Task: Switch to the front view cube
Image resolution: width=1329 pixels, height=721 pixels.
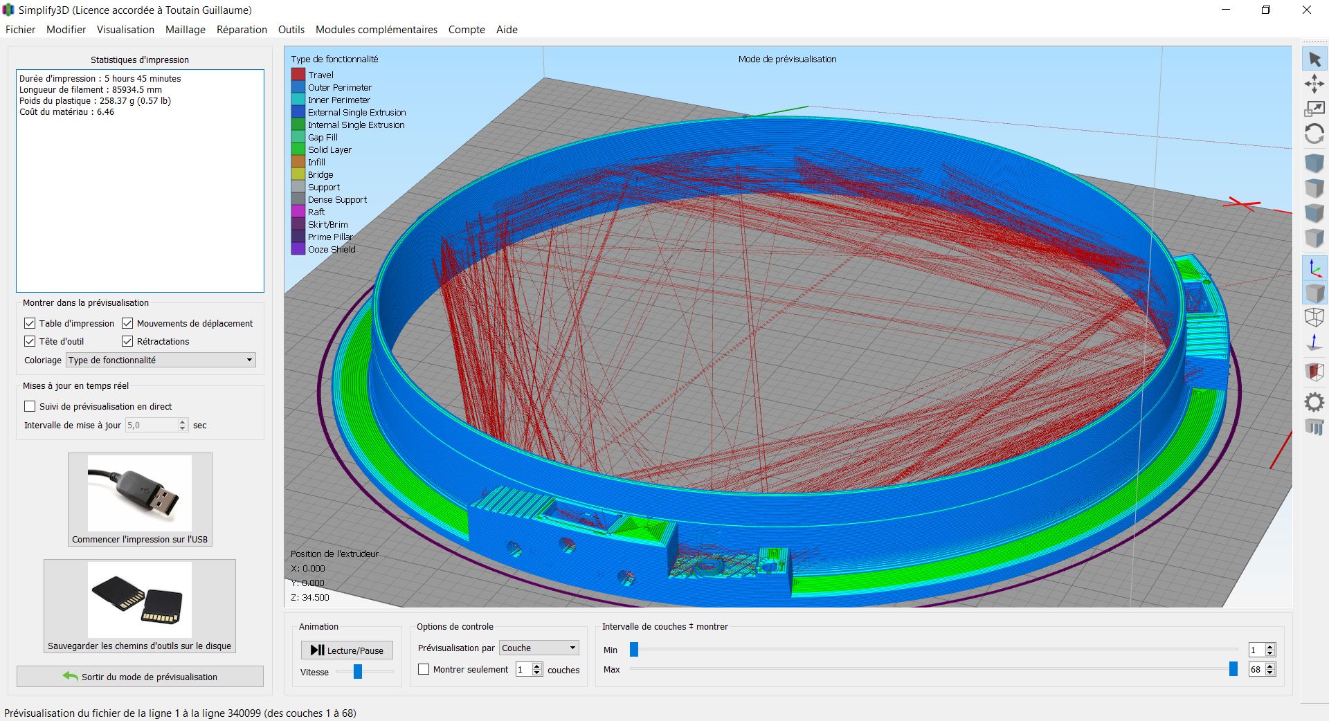Action: click(x=1314, y=213)
